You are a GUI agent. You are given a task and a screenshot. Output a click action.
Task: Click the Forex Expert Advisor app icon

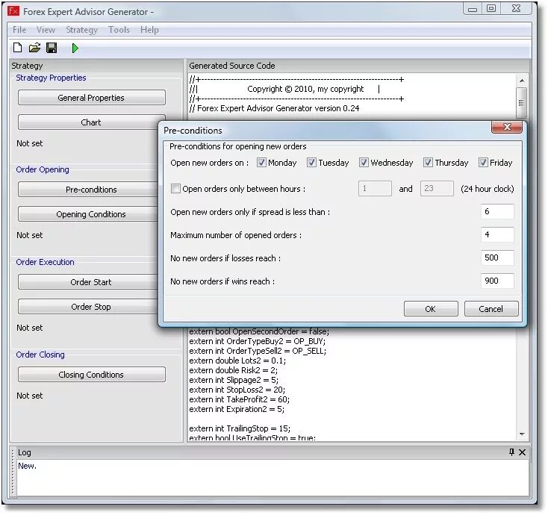[x=13, y=11]
